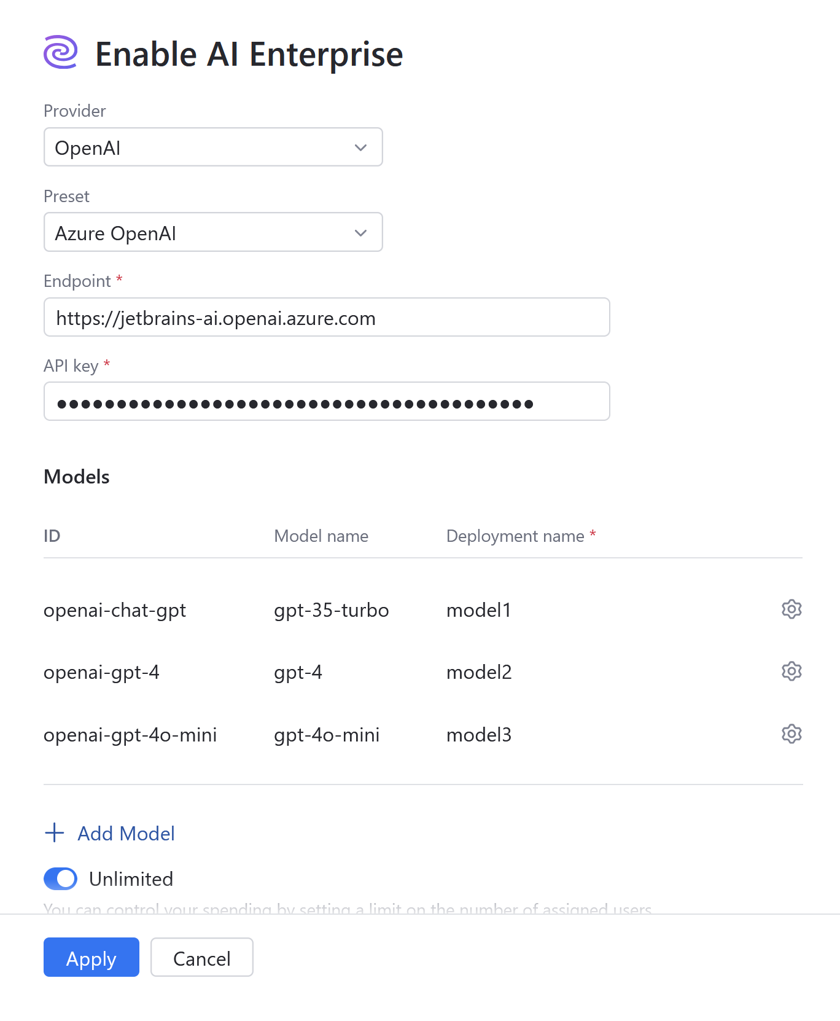The image size is (840, 1021).
Task: Open the Provider dropdown
Action: [213, 147]
